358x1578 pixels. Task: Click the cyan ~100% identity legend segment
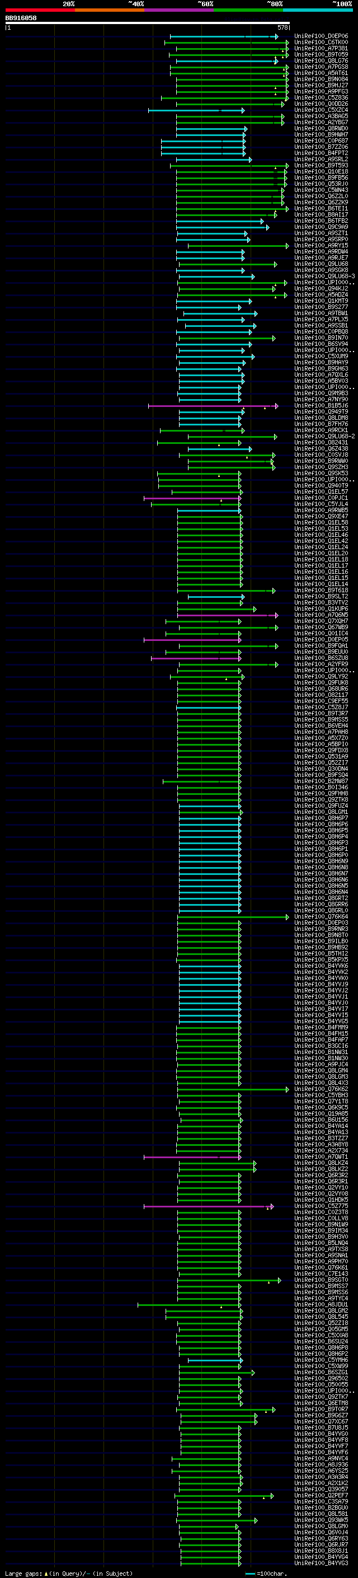(x=318, y=10)
